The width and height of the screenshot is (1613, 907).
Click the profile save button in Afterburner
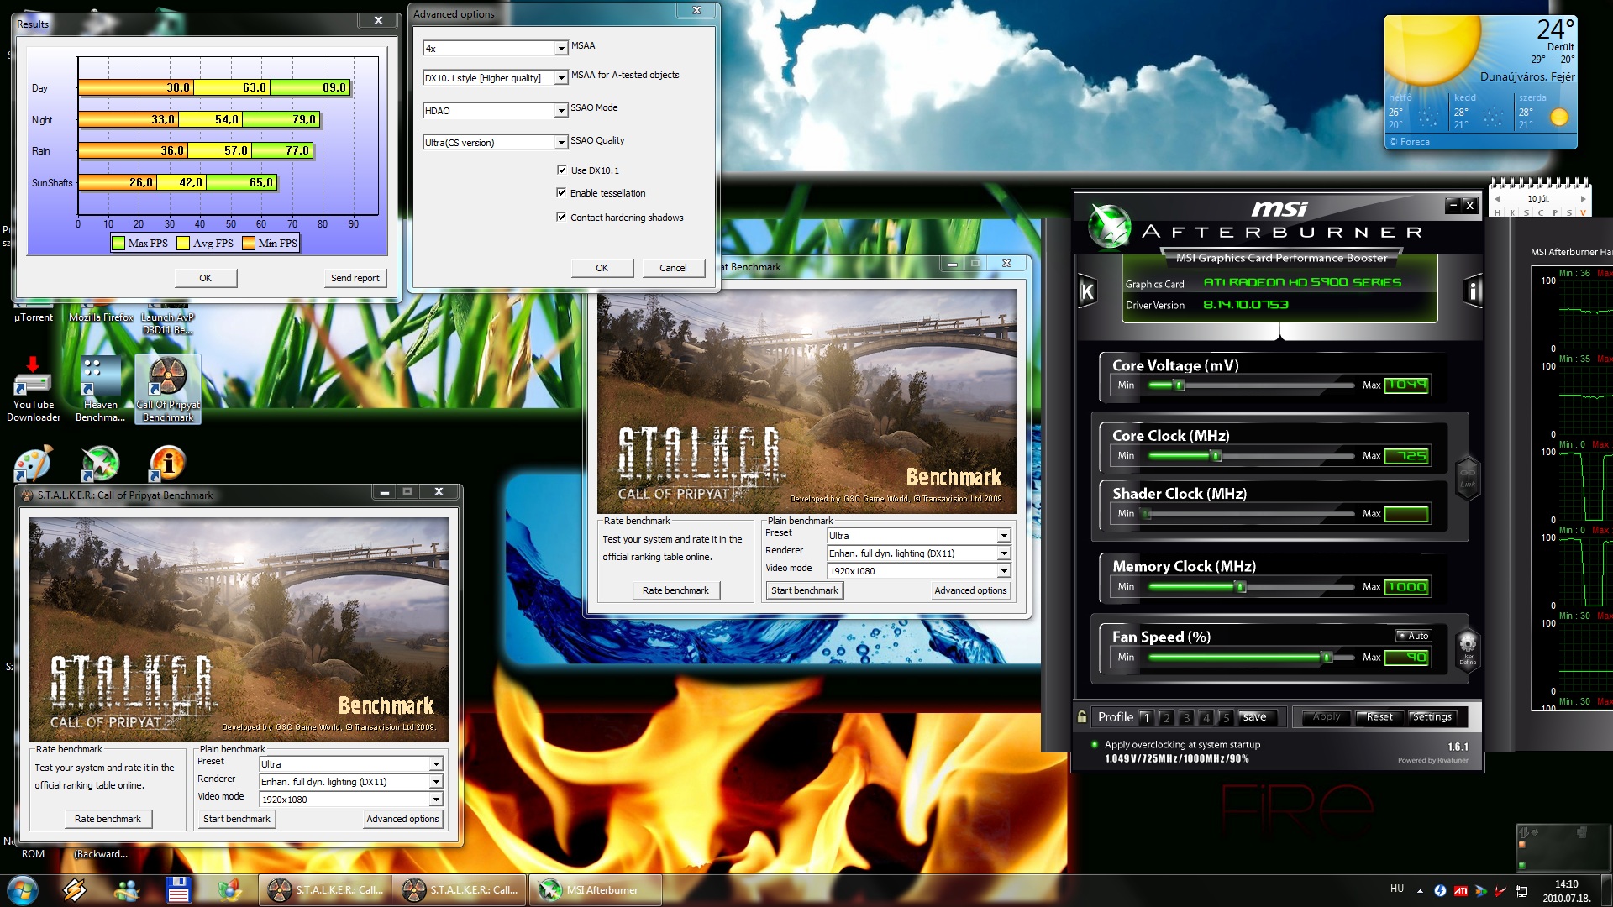1257,717
